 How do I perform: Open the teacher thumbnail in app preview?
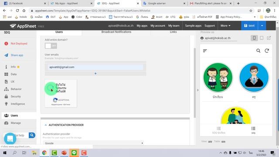[x=254, y=78]
